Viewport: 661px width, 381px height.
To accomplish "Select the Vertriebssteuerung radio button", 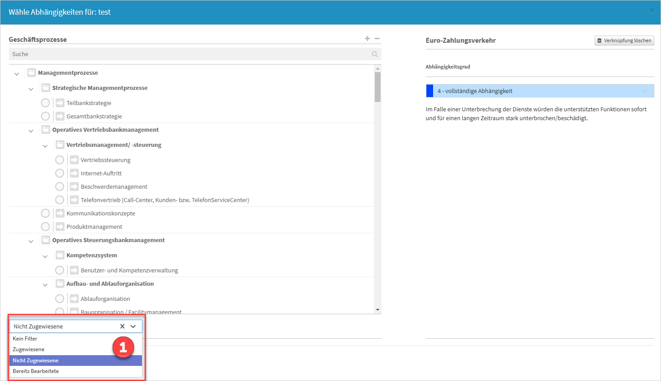I will [x=60, y=160].
